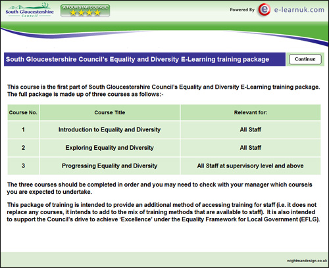Click the paragraph starting 'This course is the first part'
The width and height of the screenshot is (329, 268).
[x=163, y=91]
